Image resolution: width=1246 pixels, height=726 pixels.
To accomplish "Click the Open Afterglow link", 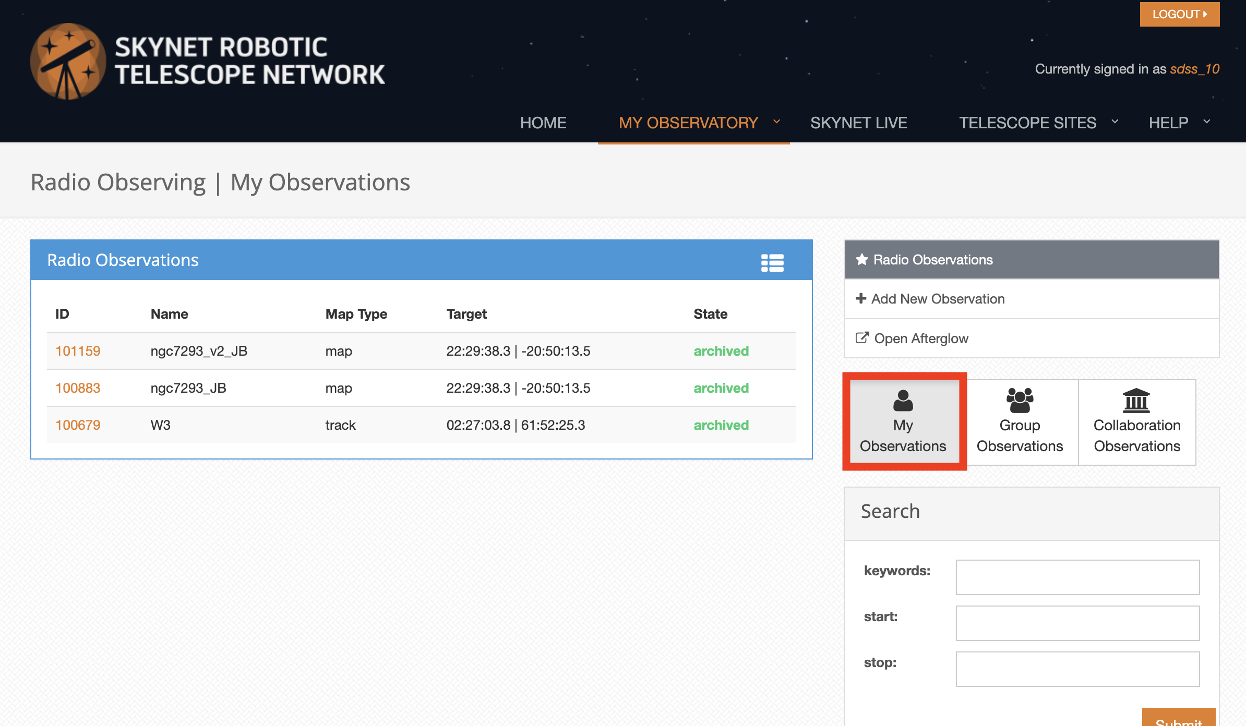I will tap(921, 338).
